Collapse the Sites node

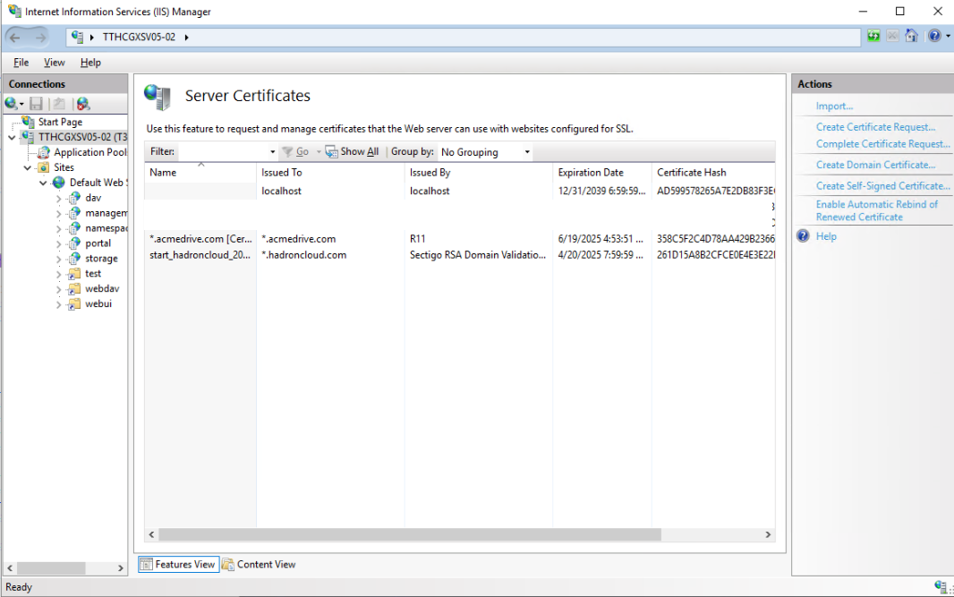(x=28, y=168)
